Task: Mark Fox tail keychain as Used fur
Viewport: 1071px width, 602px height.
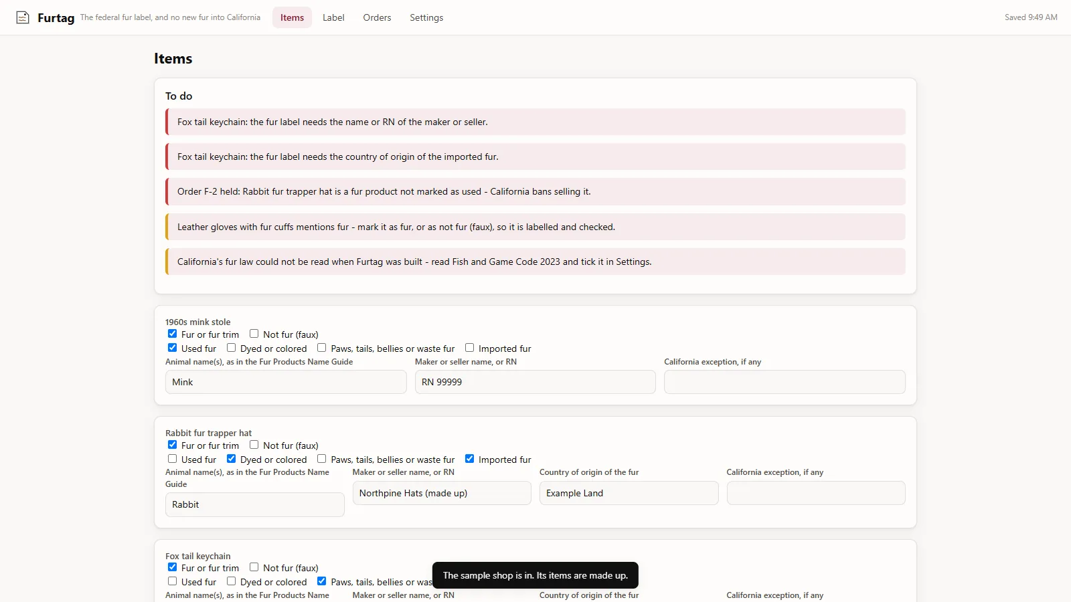Action: tap(172, 581)
